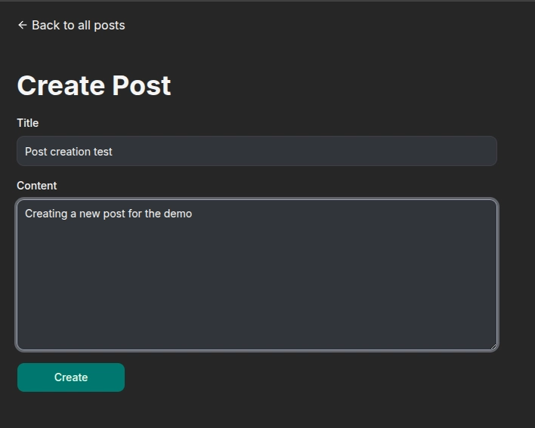This screenshot has width=535, height=428.
Task: Focus the Title input field
Action: (x=256, y=151)
